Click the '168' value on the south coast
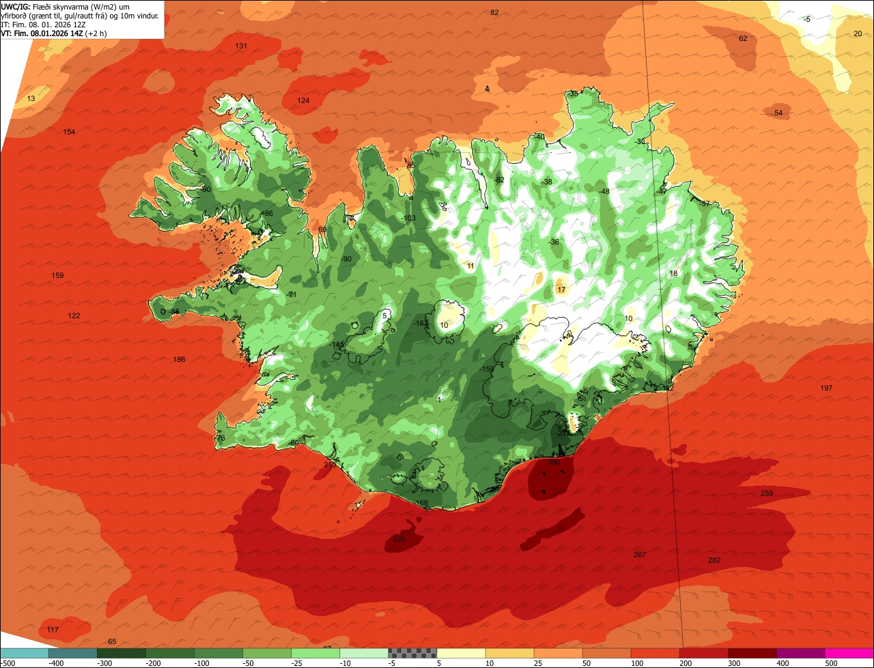 [x=422, y=503]
